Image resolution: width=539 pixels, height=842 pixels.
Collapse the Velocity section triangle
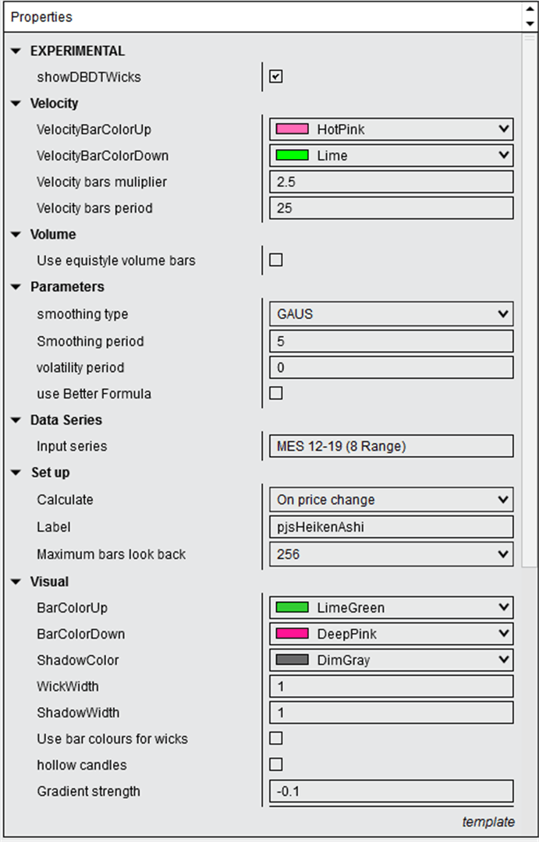pos(16,103)
